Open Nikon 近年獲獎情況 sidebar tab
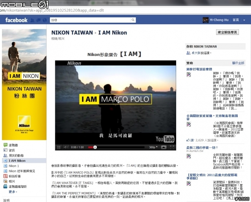The image size is (251, 202). (22, 171)
